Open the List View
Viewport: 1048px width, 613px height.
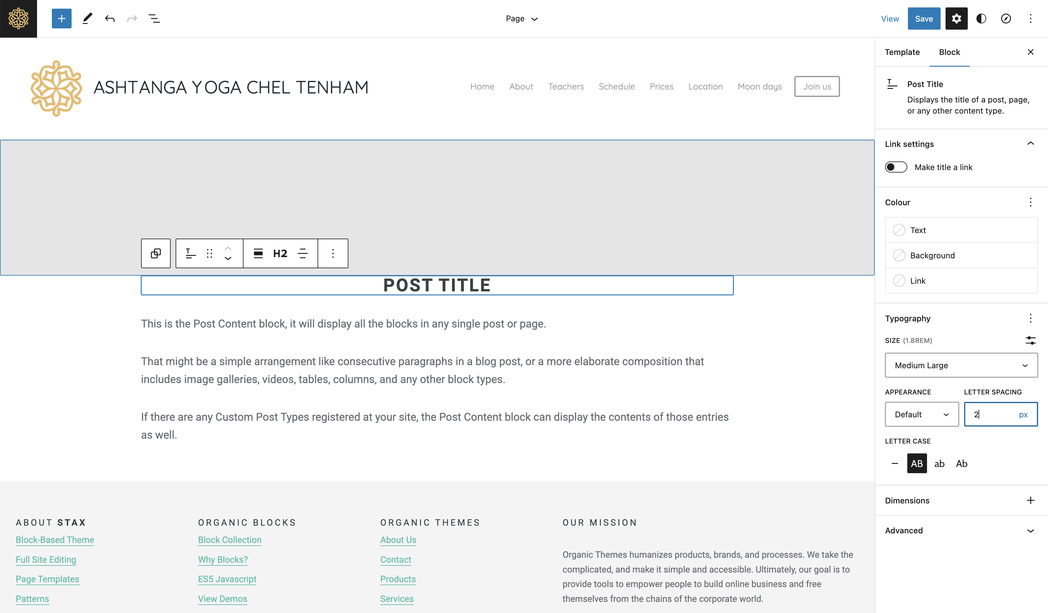(x=154, y=19)
